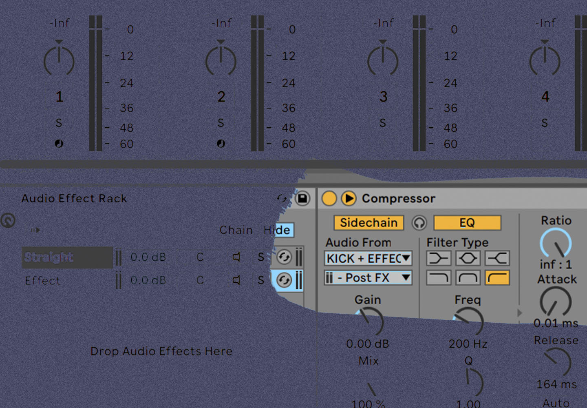Click the save preset disk icon on the rack

coord(302,199)
